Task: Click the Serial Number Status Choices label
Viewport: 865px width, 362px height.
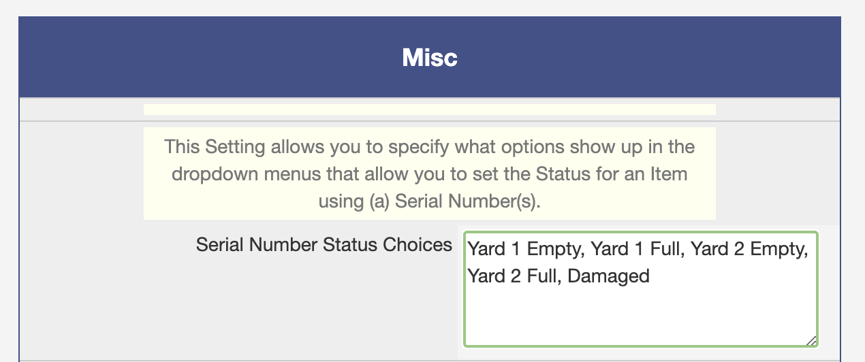Action: [324, 244]
